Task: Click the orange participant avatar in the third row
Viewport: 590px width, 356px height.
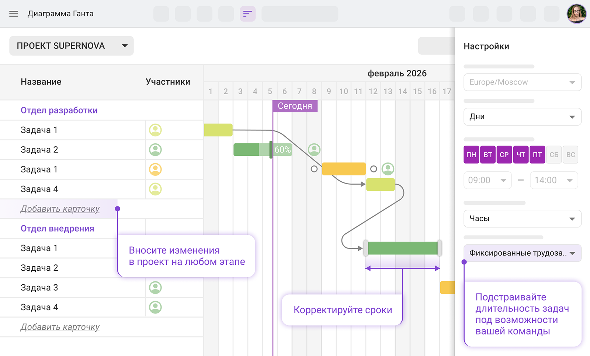Action: point(155,170)
